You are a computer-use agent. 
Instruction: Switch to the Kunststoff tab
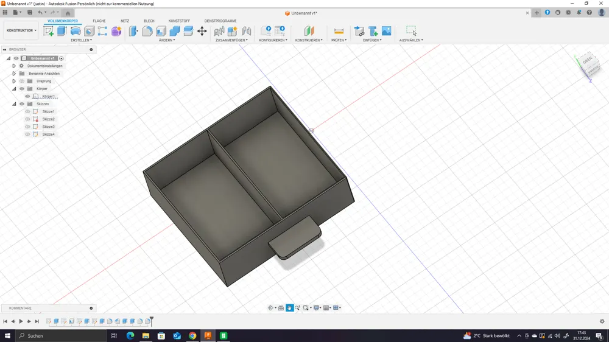(179, 21)
